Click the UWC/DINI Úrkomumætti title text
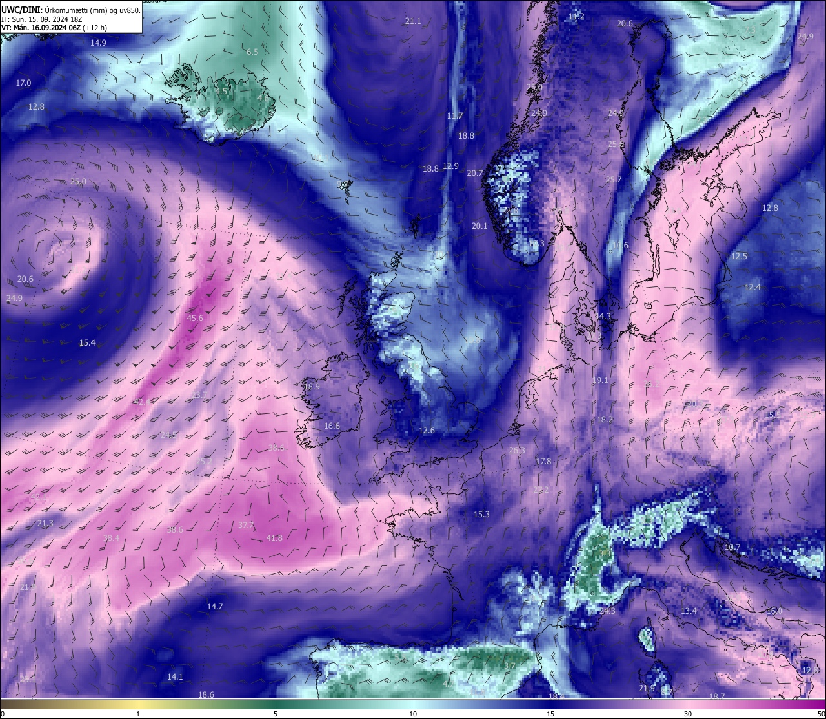Screen dimensions: 826x719 pos(70,10)
